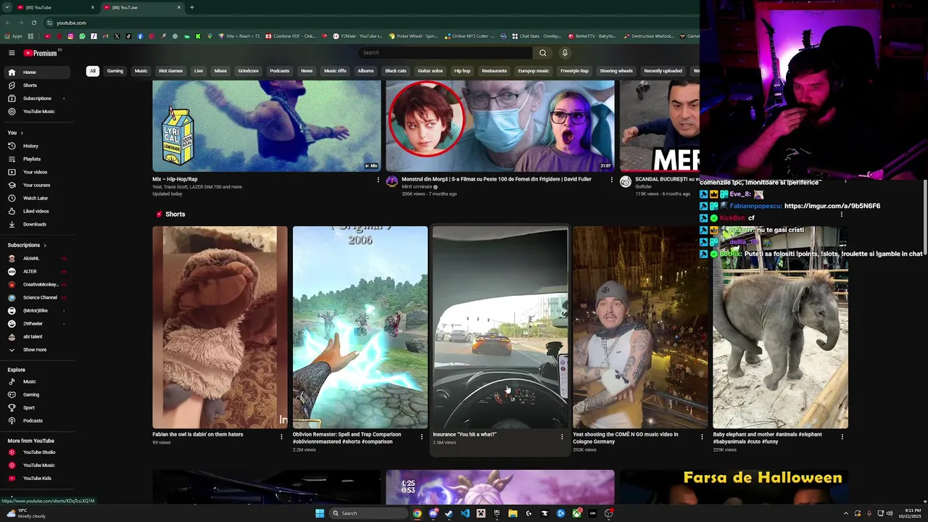The image size is (928, 522).
Task: Open options menu for Oblivion Remaster short
Action: click(x=422, y=436)
